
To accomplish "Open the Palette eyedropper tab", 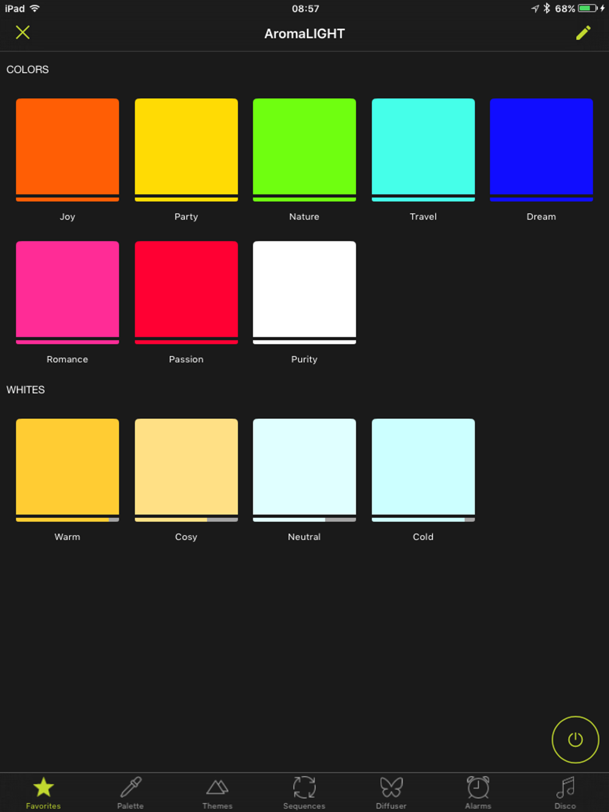I will tap(130, 793).
